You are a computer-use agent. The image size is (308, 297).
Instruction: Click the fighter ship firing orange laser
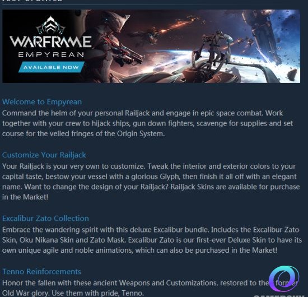(151, 36)
